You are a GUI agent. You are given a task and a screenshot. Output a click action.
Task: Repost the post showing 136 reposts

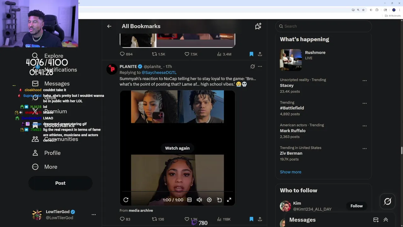[158, 219]
